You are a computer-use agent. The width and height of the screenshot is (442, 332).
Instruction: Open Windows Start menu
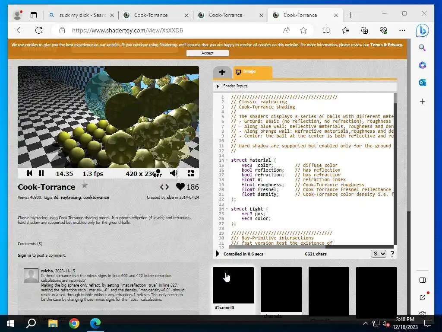click(10, 323)
